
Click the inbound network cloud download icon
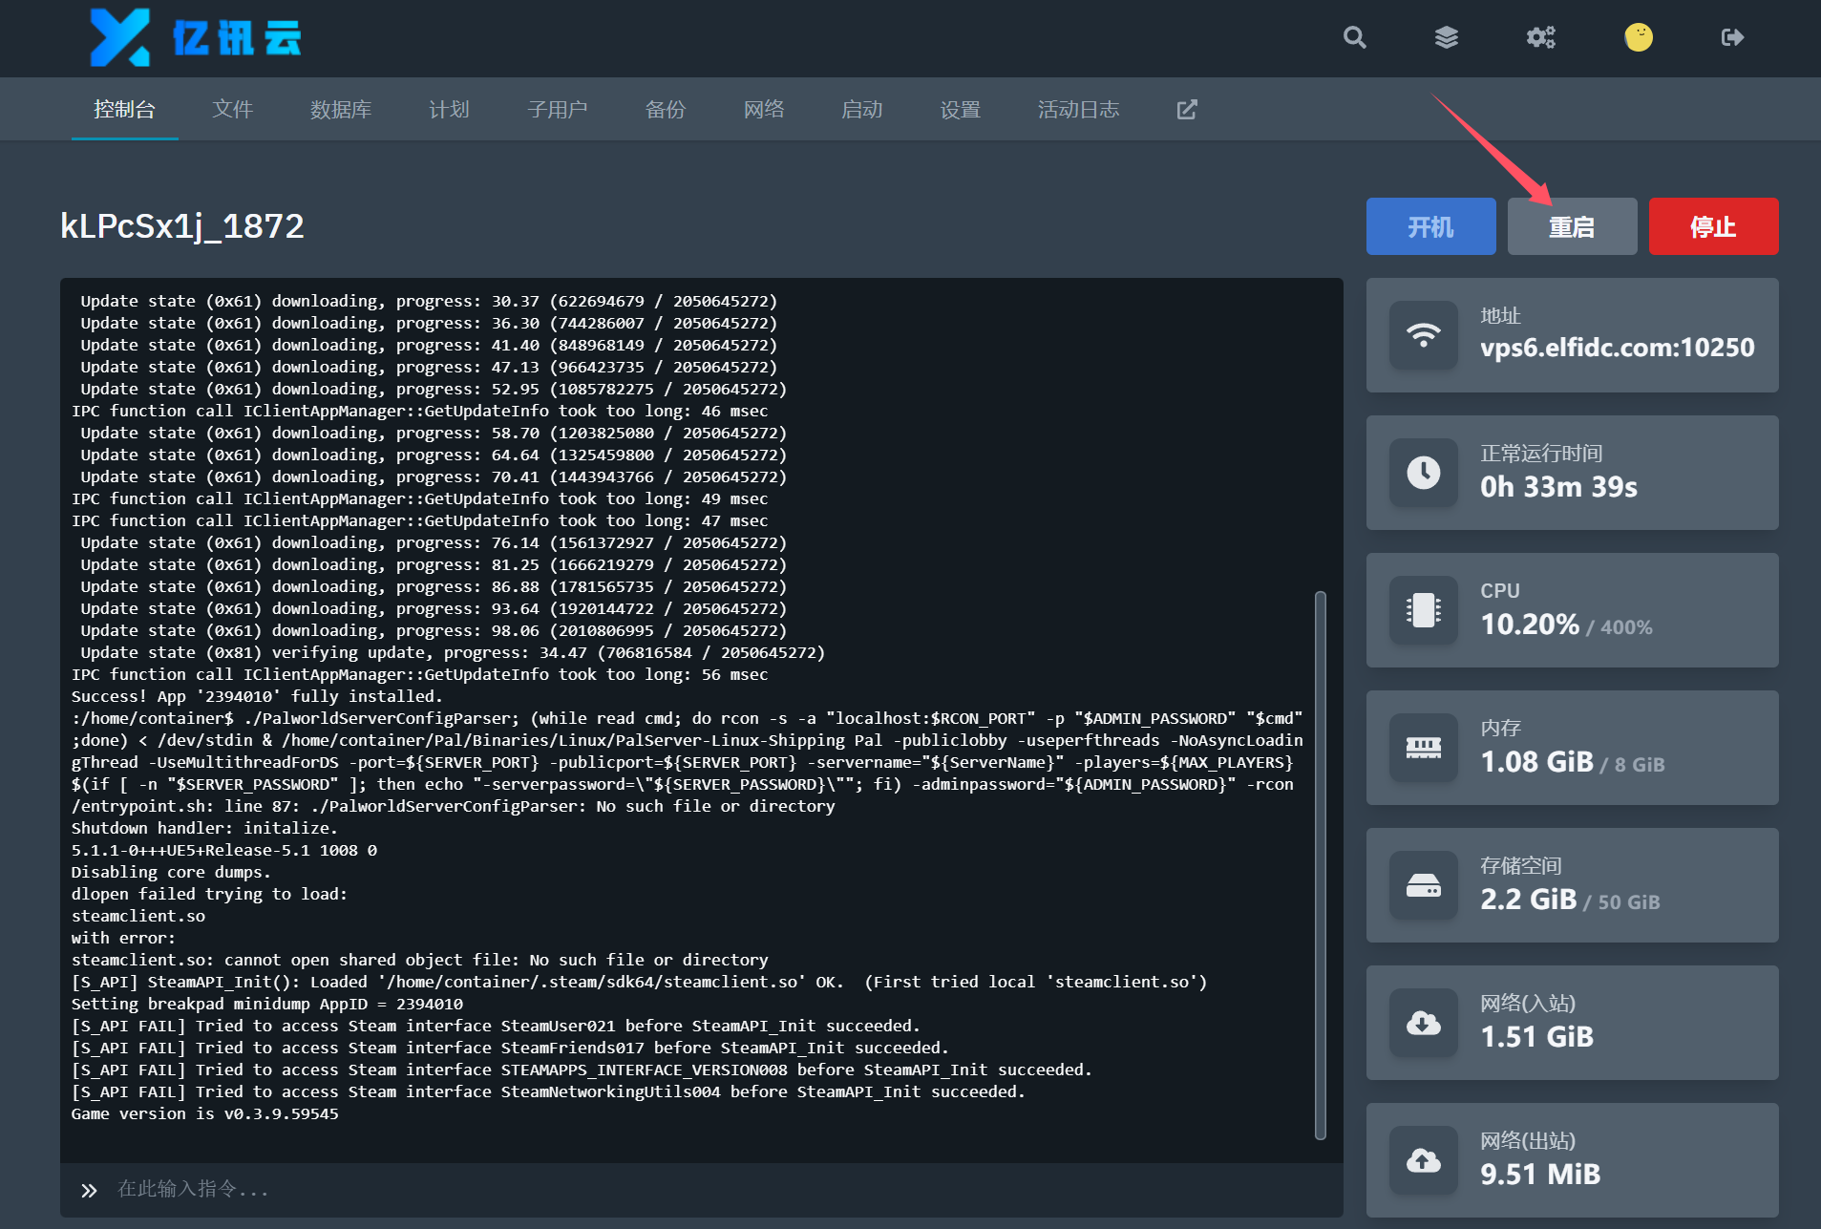[x=1423, y=1023]
